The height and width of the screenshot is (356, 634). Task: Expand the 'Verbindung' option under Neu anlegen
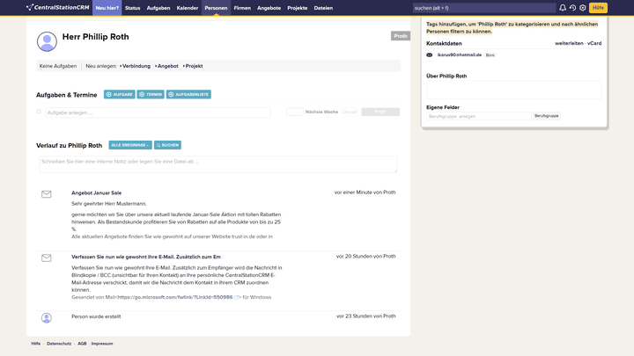pos(136,66)
